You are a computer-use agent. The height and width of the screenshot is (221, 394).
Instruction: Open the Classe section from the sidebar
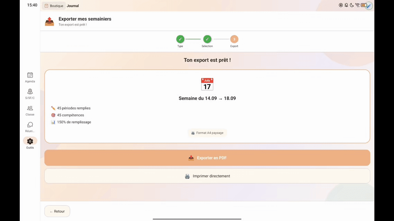tap(30, 110)
